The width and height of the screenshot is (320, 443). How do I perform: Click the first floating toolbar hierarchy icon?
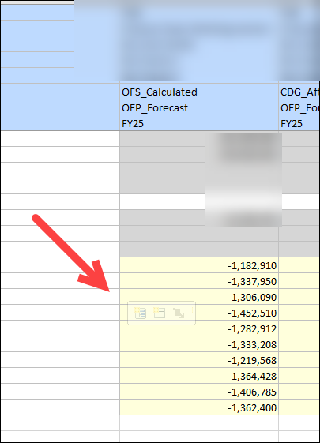[x=141, y=313]
